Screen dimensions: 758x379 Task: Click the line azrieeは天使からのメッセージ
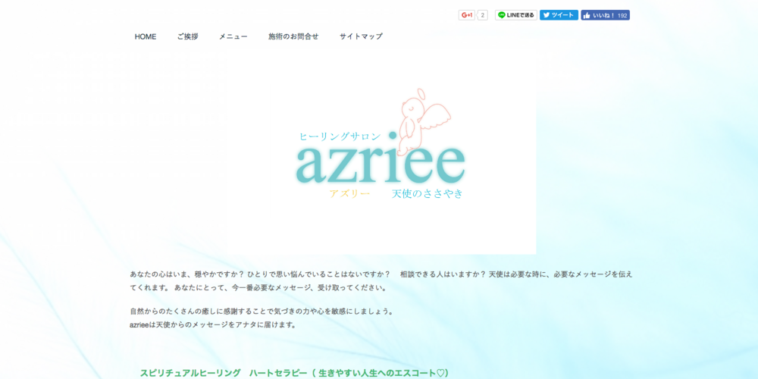213,325
